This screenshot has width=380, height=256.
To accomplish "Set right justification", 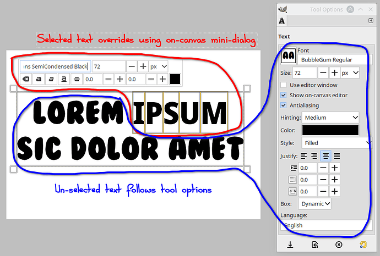I will (x=314, y=156).
